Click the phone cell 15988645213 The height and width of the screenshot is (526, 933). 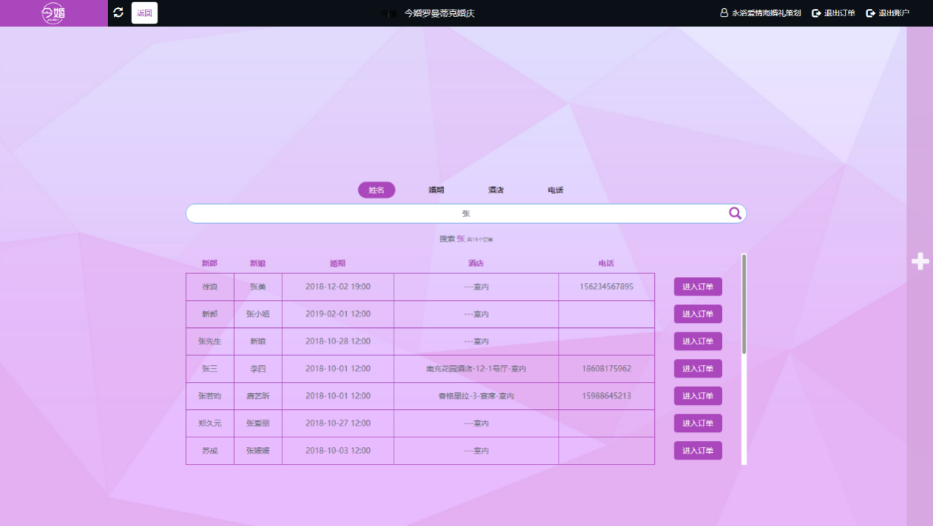tap(607, 396)
